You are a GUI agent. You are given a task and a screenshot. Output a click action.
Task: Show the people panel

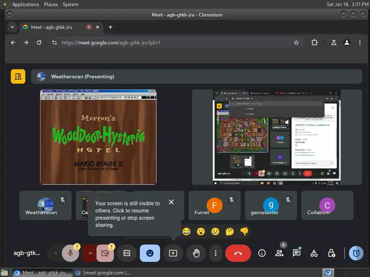click(279, 253)
